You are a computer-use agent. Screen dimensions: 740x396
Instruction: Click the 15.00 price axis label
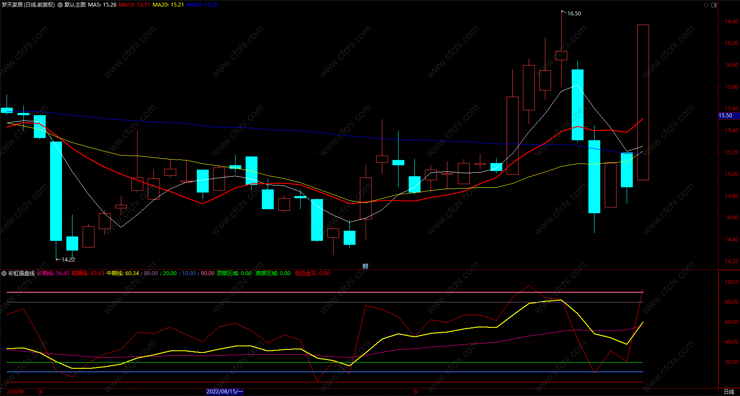(x=732, y=174)
